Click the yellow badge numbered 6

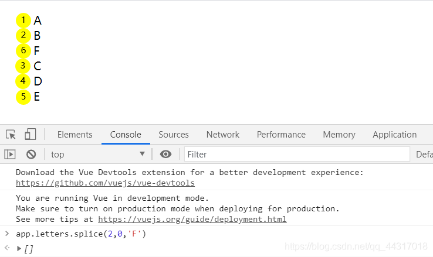pyautogui.click(x=23, y=51)
